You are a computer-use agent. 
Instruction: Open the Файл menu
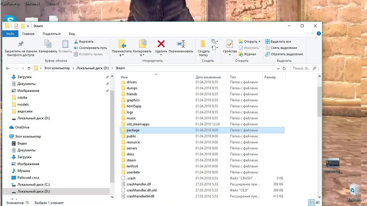pos(10,33)
